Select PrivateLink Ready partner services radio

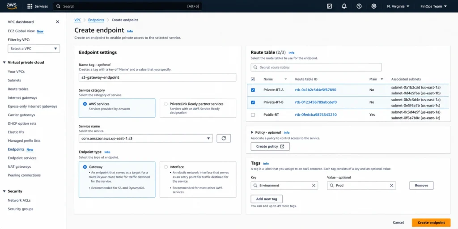(x=166, y=104)
